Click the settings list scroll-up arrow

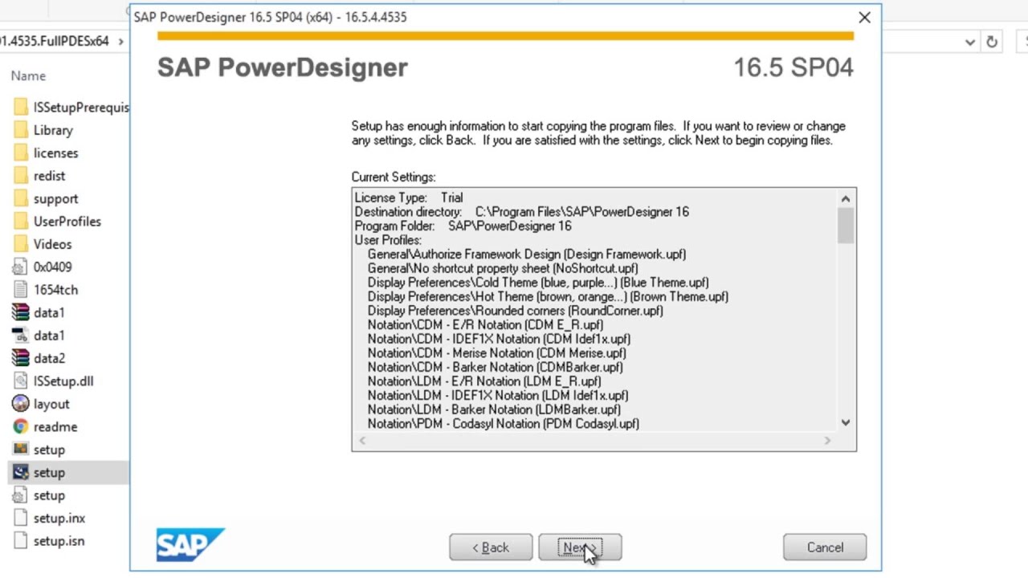(x=845, y=198)
